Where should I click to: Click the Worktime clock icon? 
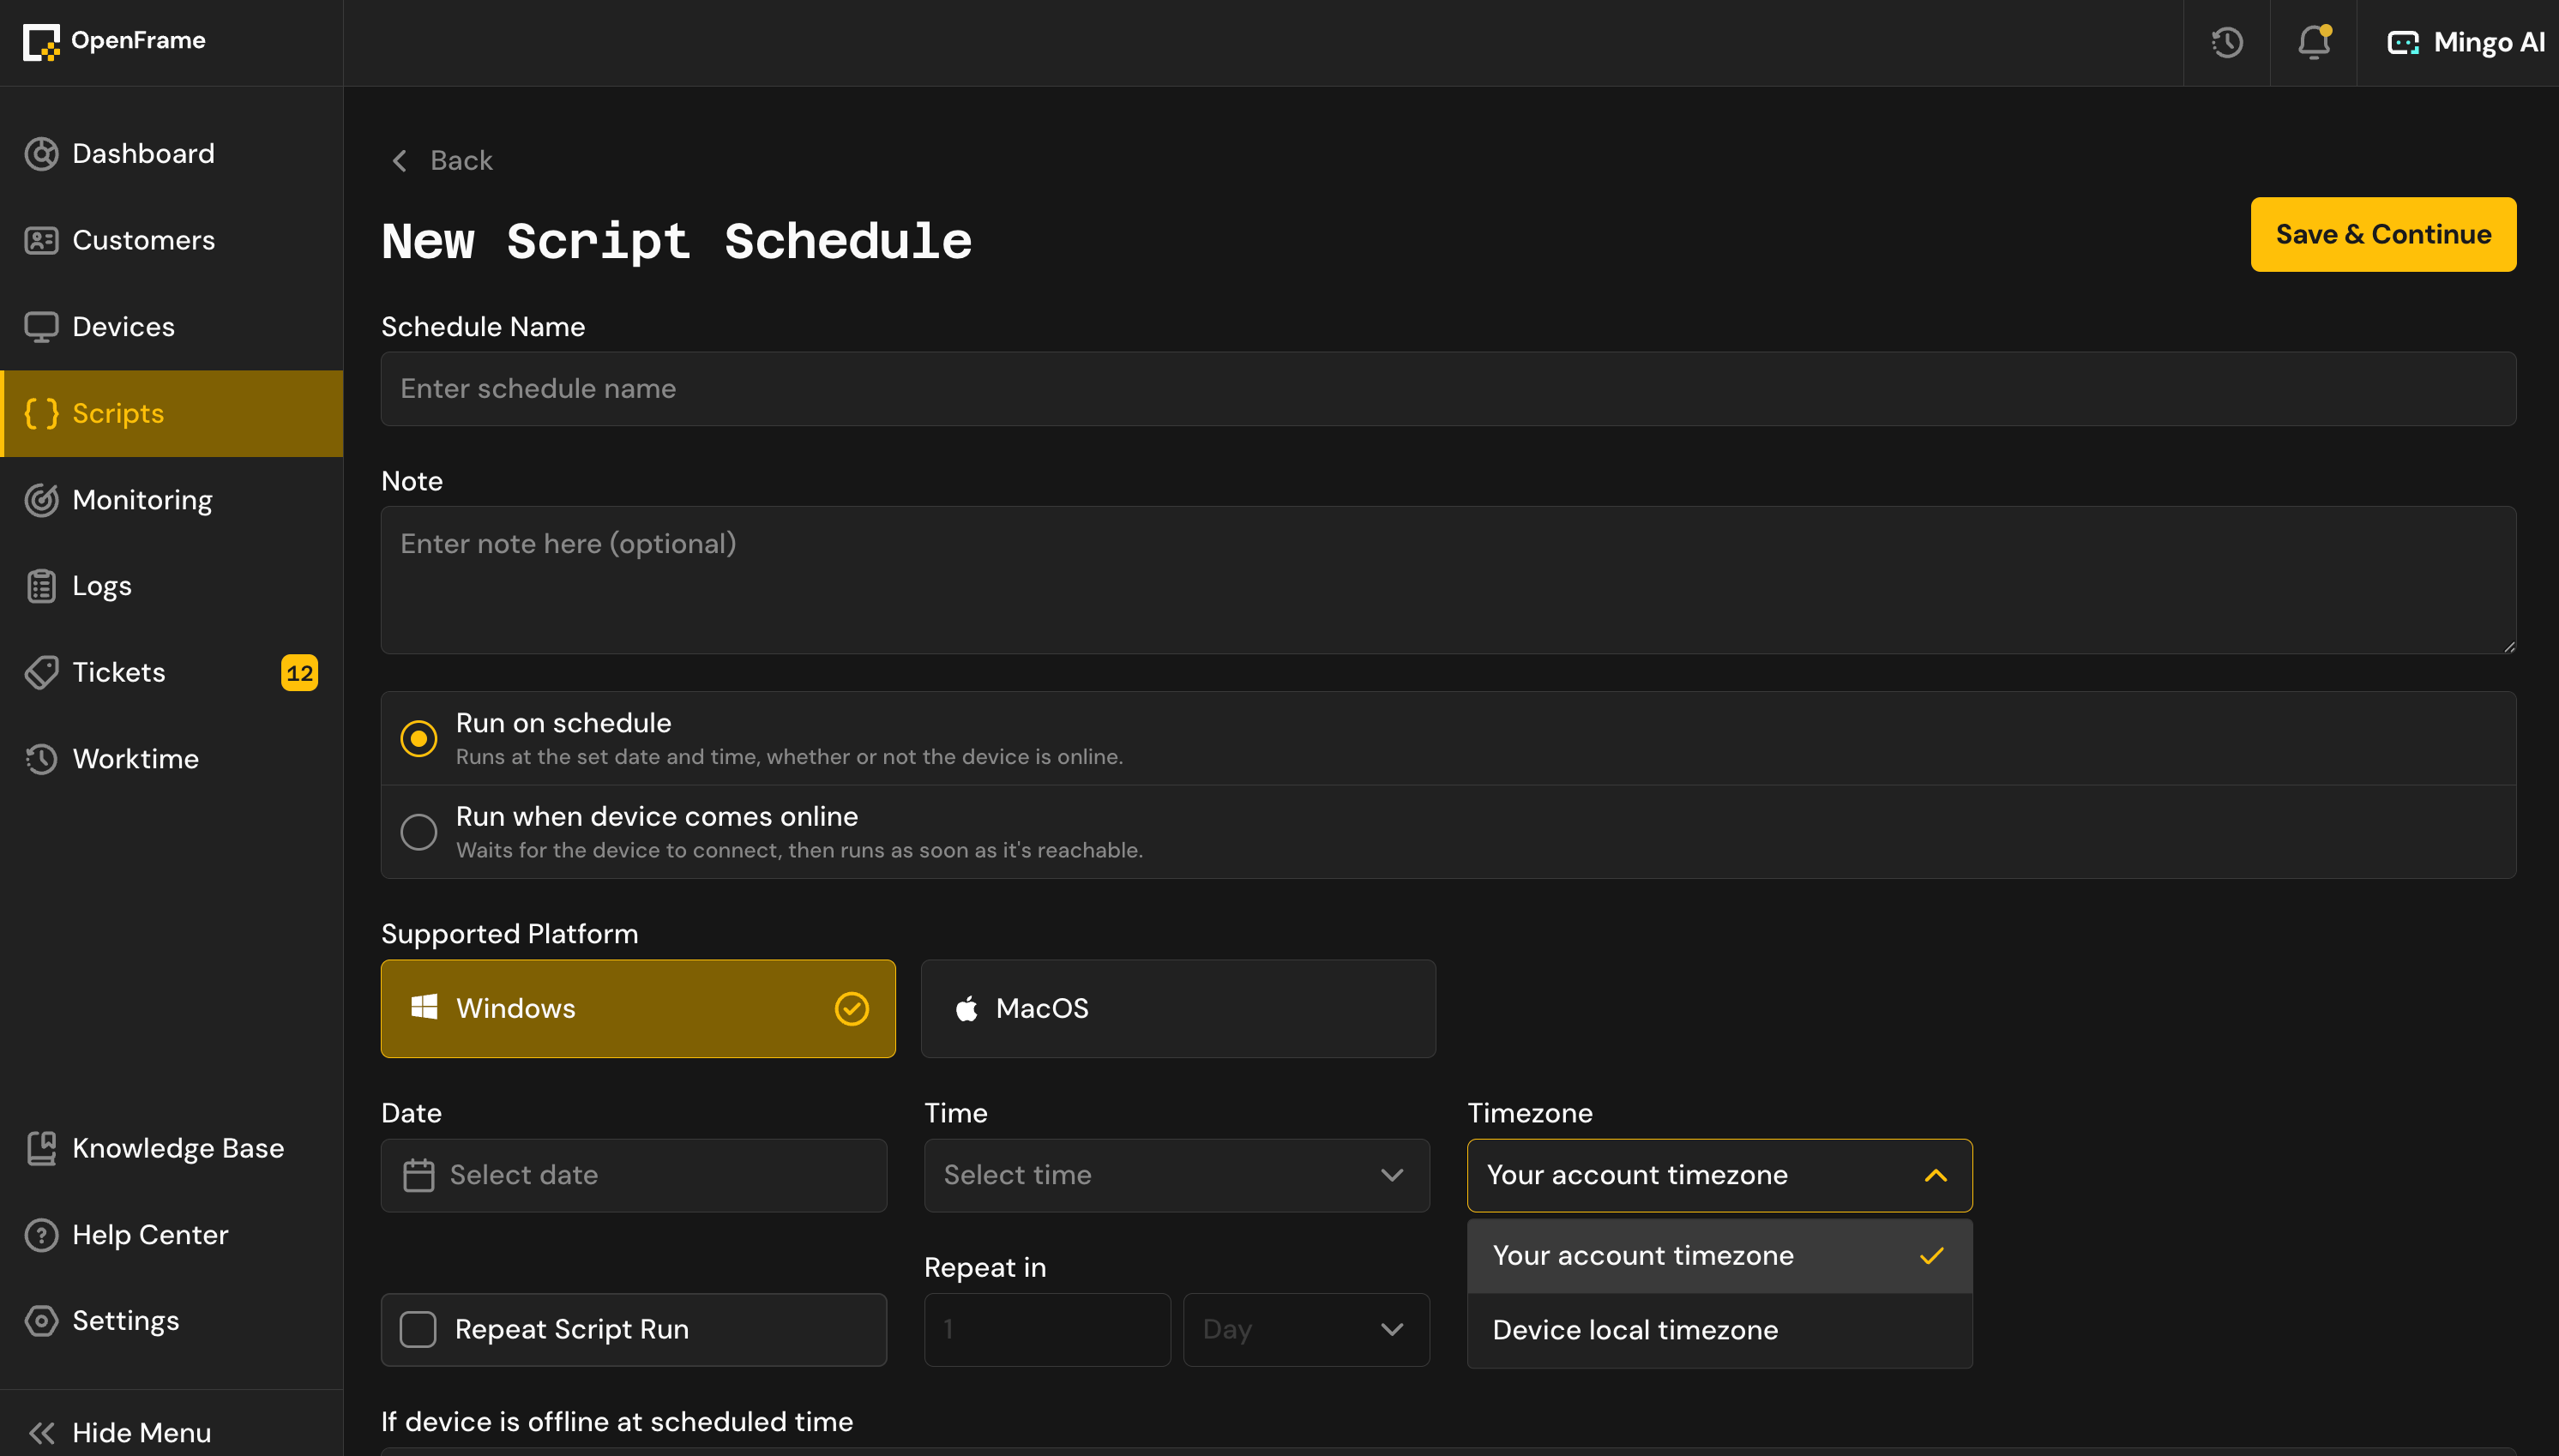[x=41, y=759]
